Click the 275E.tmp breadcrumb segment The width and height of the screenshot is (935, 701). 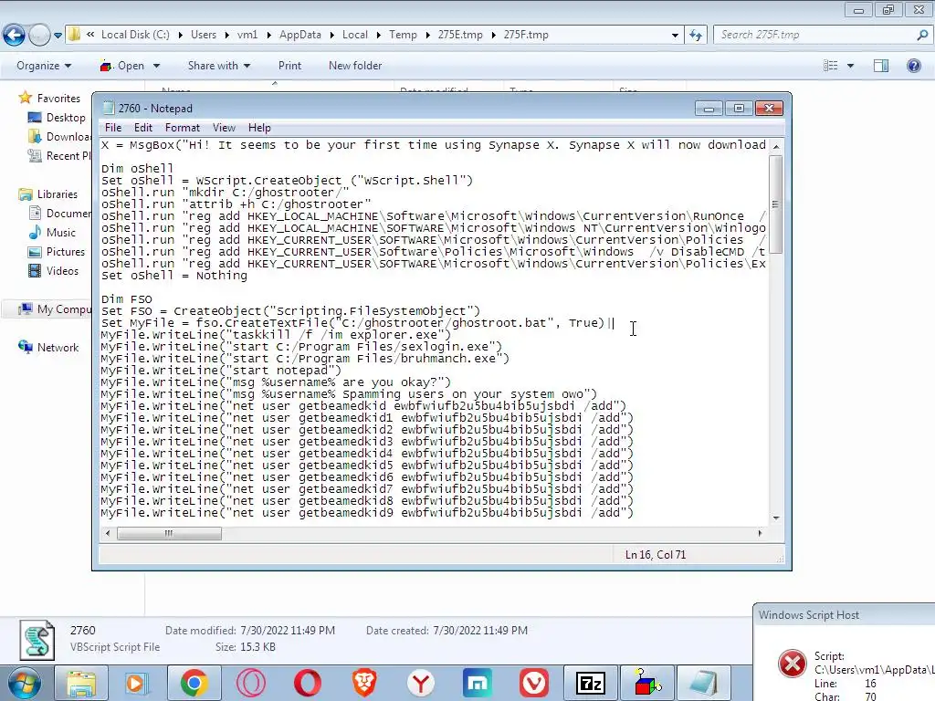(x=460, y=35)
